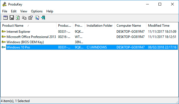
Task: Click the Installation Folder column header
Action: pos(100,26)
